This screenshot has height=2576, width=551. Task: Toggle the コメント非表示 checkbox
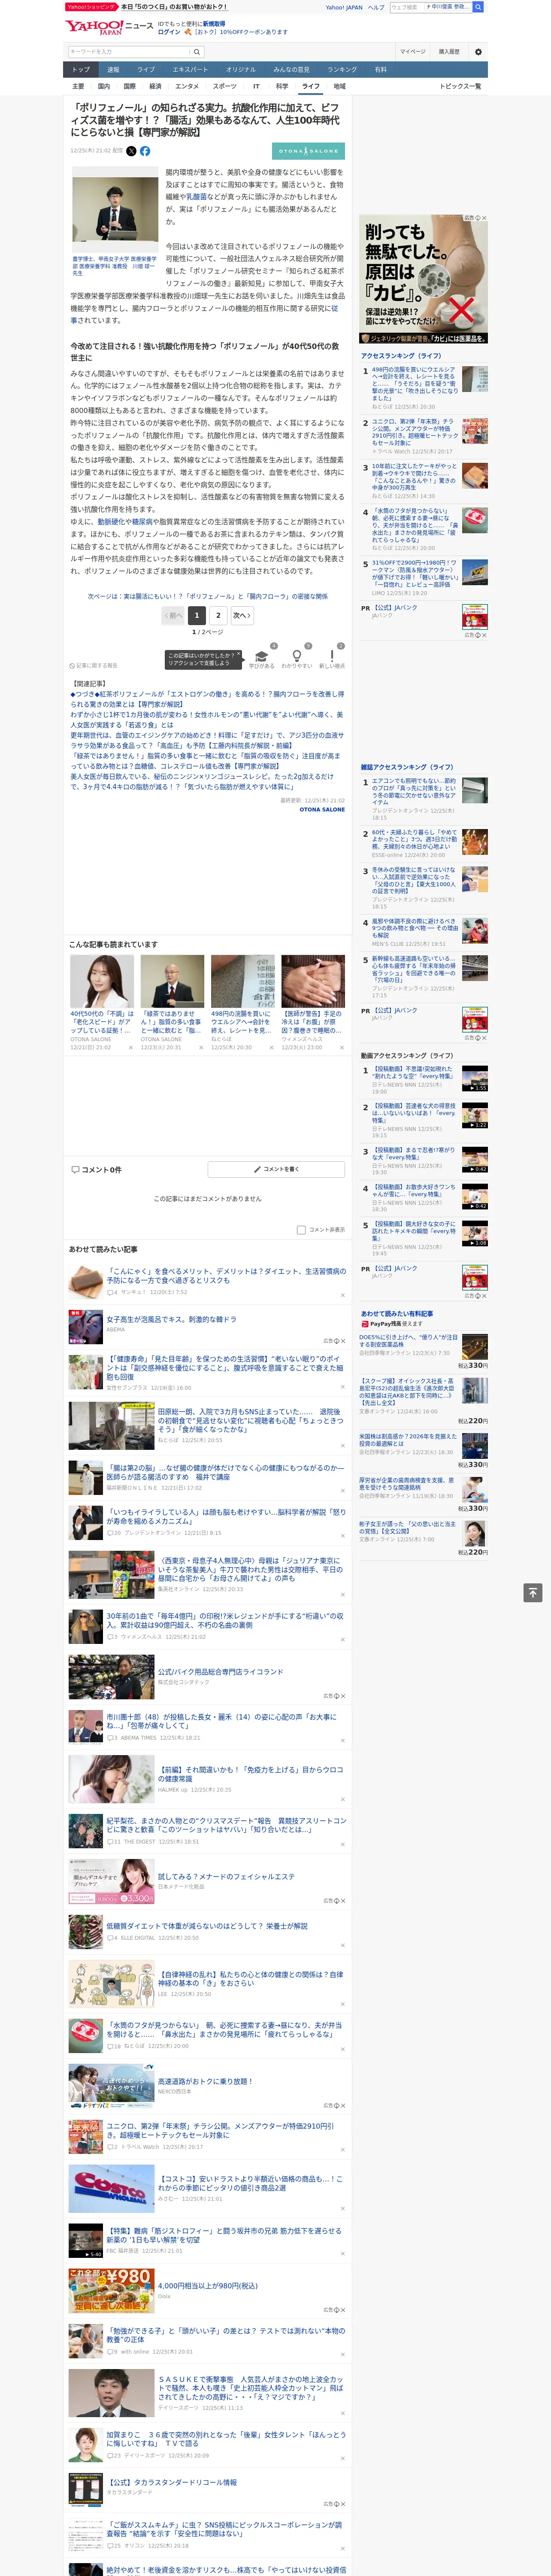click(301, 1230)
